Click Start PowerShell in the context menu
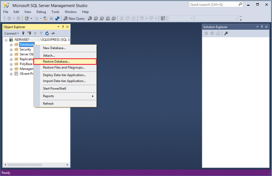The height and width of the screenshot is (176, 272). click(54, 88)
